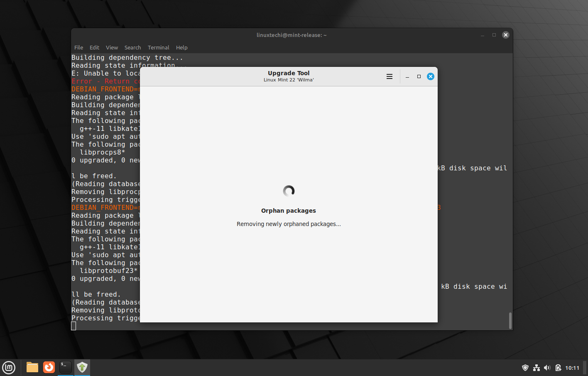Viewport: 588px width, 376px height.
Task: Open the Linux Mint start menu
Action: (9, 368)
